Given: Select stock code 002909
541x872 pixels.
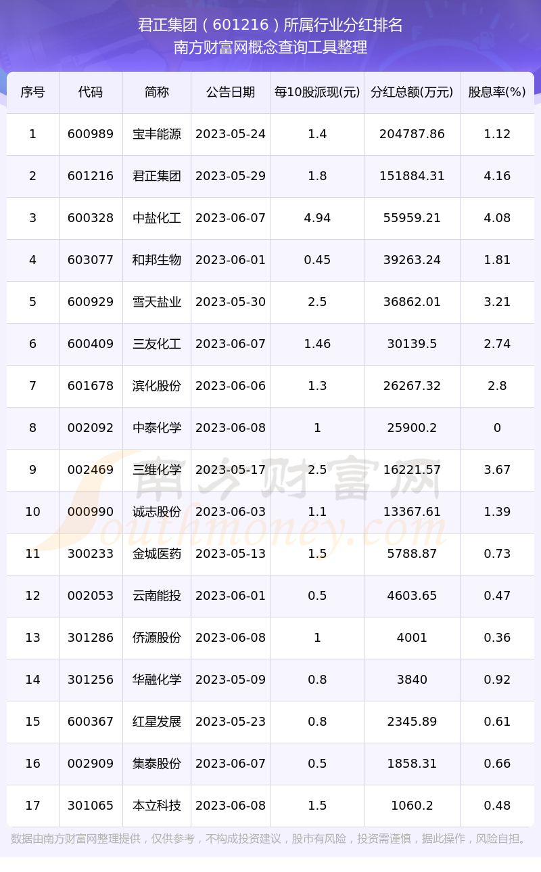Looking at the screenshot, I should tap(91, 764).
